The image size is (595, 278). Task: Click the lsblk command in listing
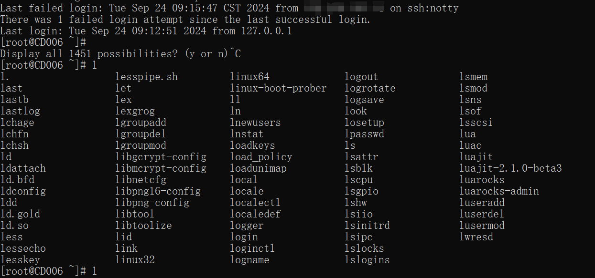tap(359, 168)
